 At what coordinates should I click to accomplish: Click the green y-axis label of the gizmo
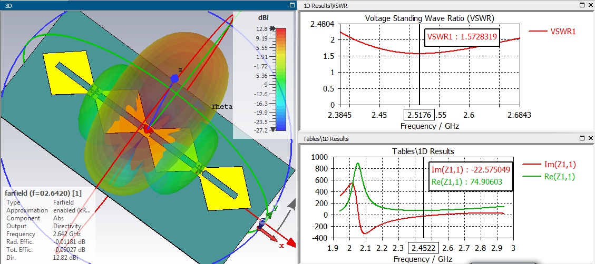tap(276, 207)
